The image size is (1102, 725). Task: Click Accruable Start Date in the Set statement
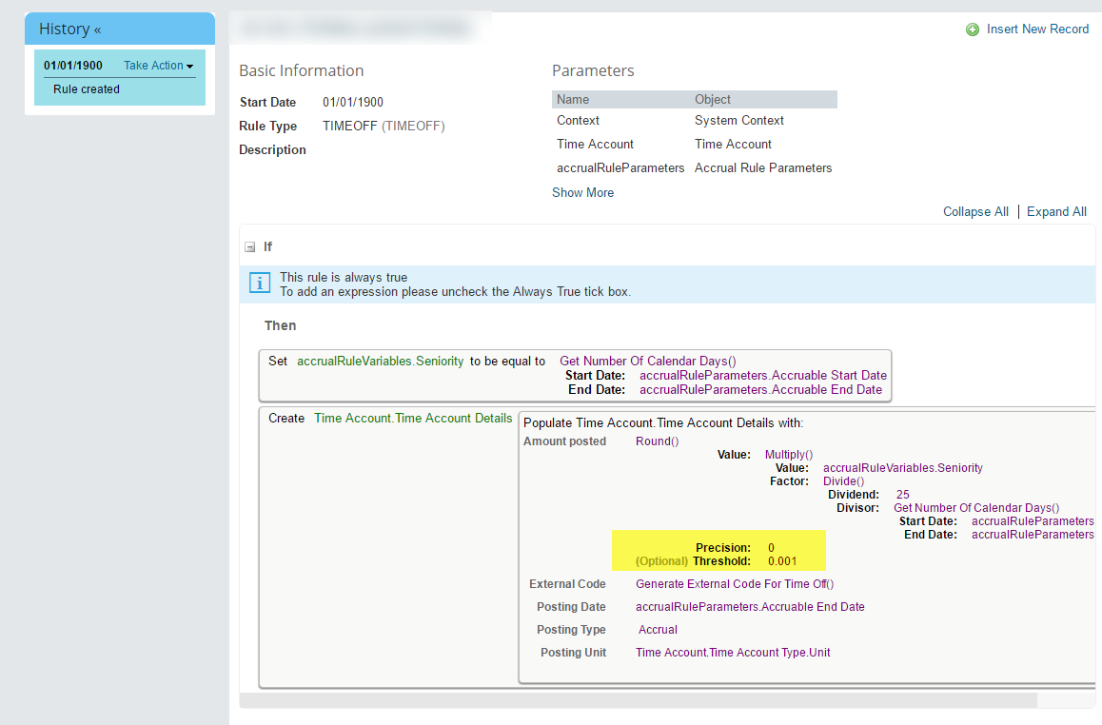[x=763, y=375]
